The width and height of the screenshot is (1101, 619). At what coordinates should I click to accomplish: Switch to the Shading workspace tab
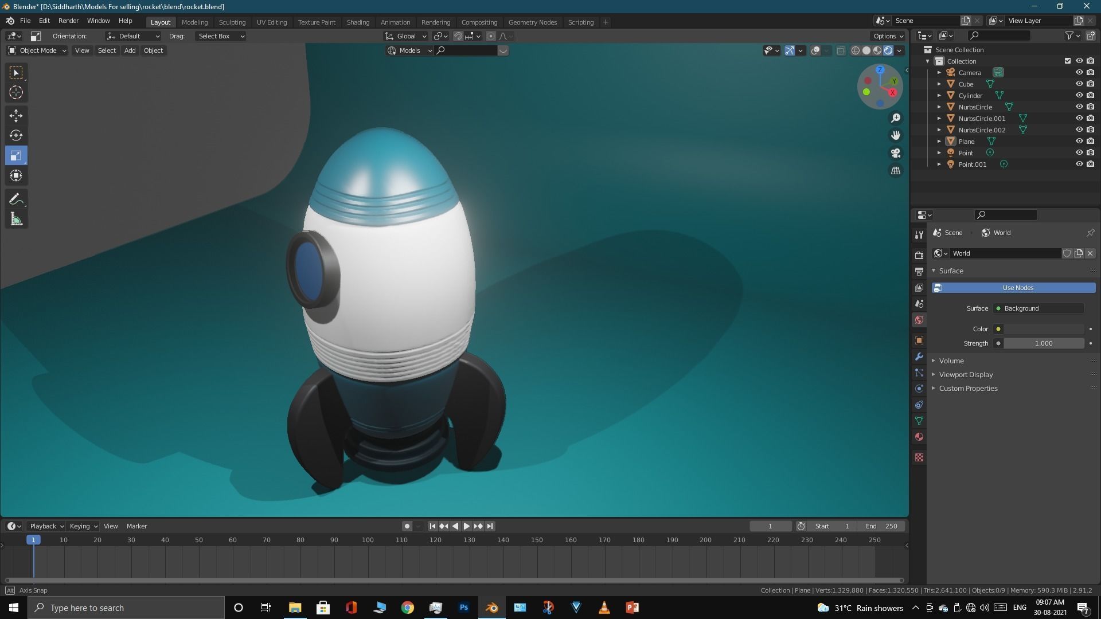click(x=358, y=22)
